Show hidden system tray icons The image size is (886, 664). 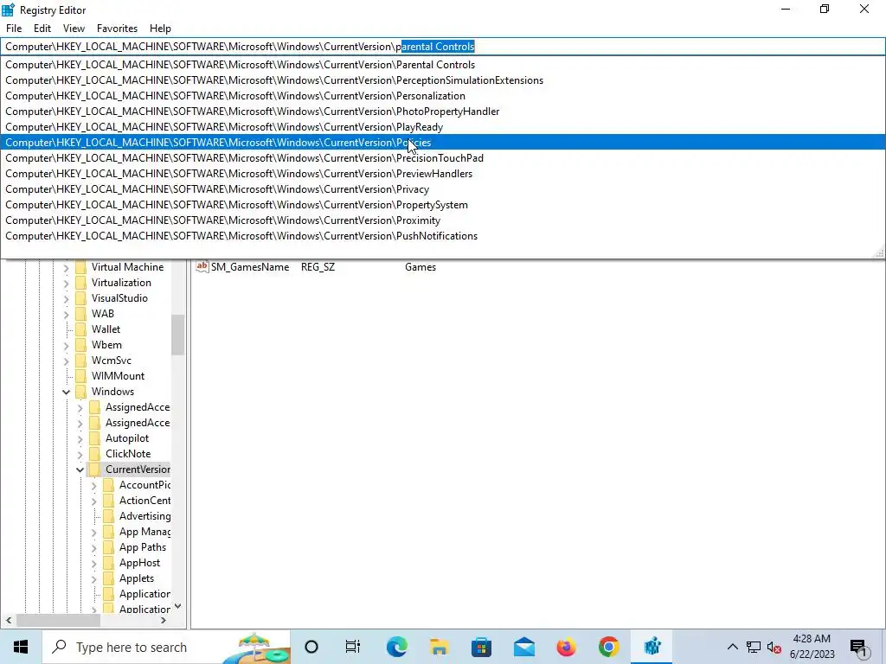tap(732, 647)
